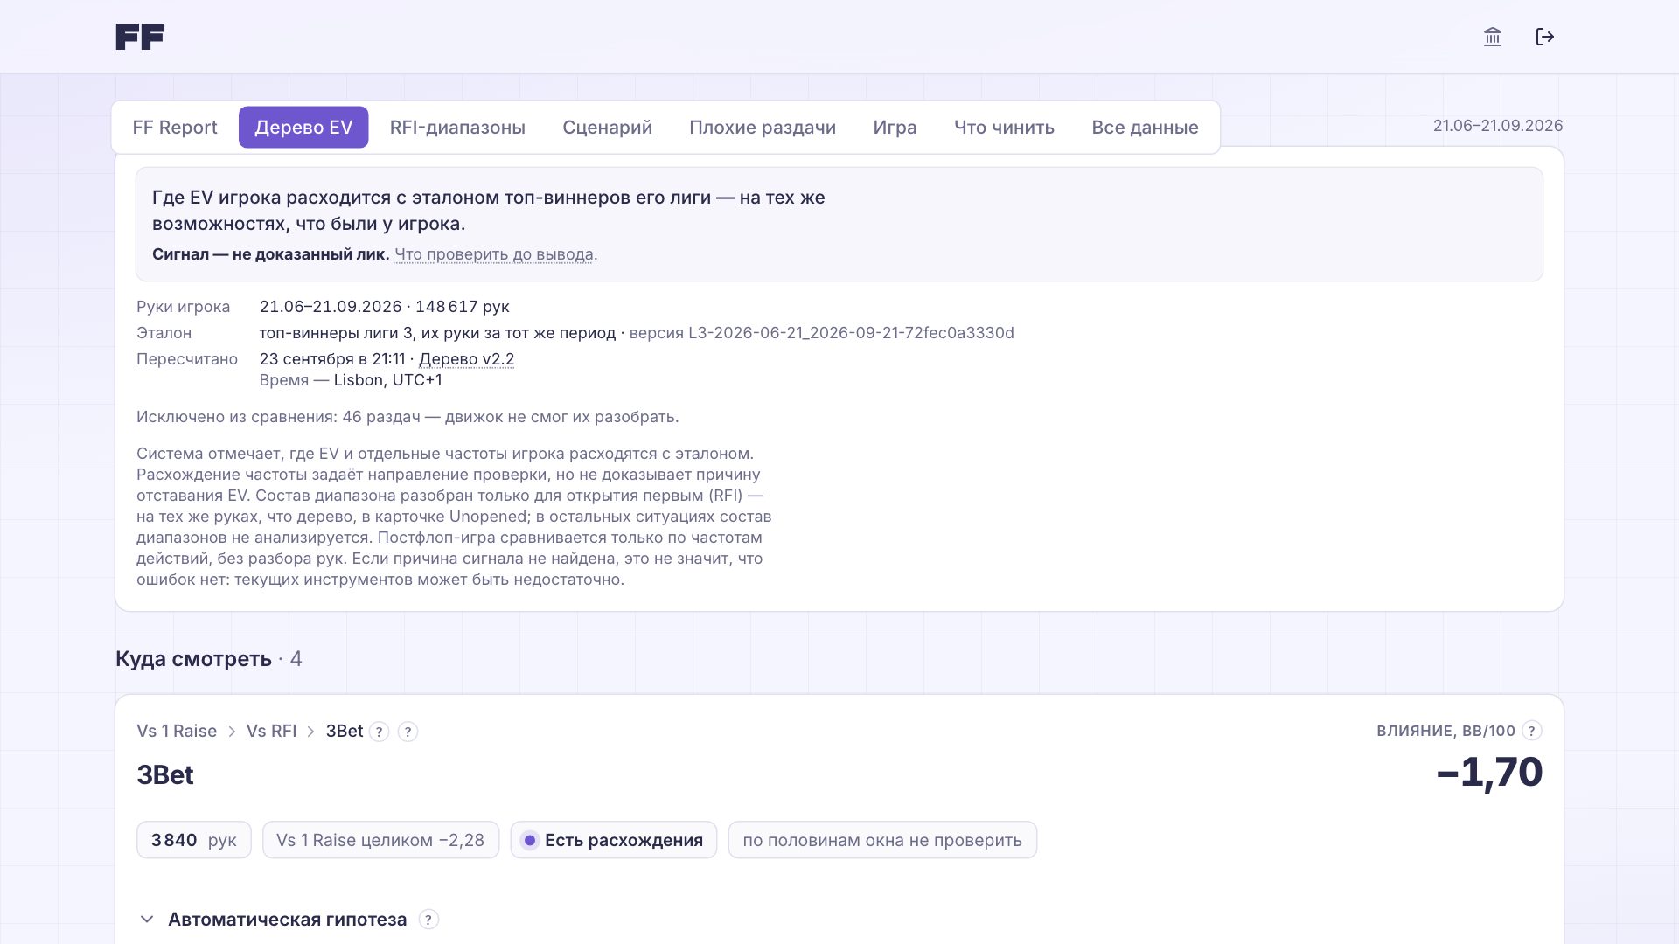Open the Игра tab

click(x=895, y=128)
